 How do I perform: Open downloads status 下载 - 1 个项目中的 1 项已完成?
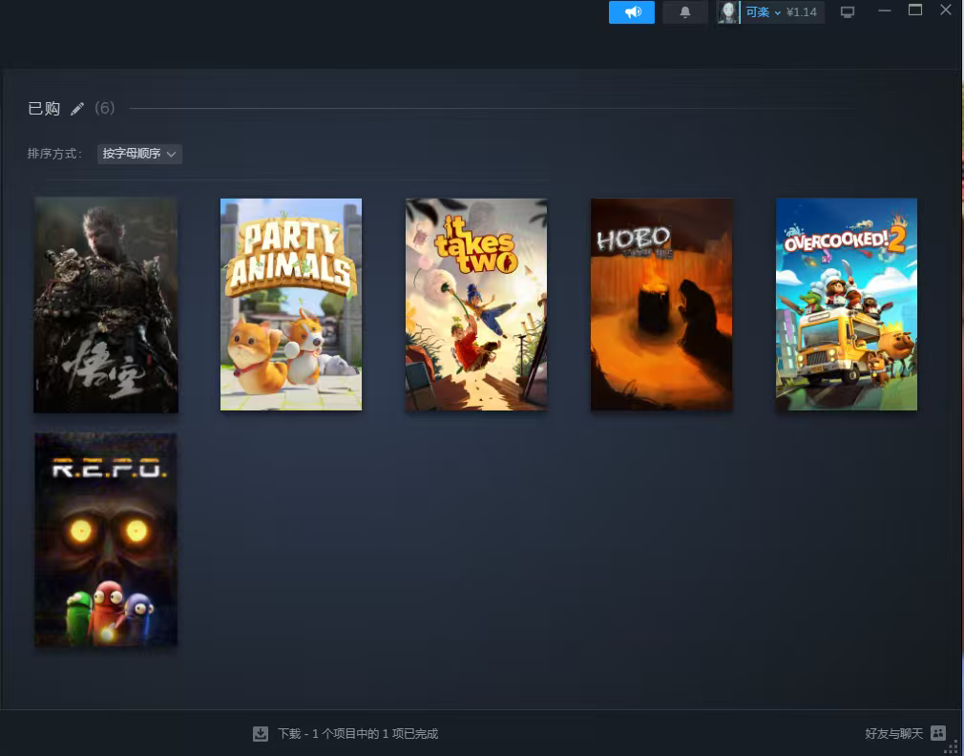point(357,734)
